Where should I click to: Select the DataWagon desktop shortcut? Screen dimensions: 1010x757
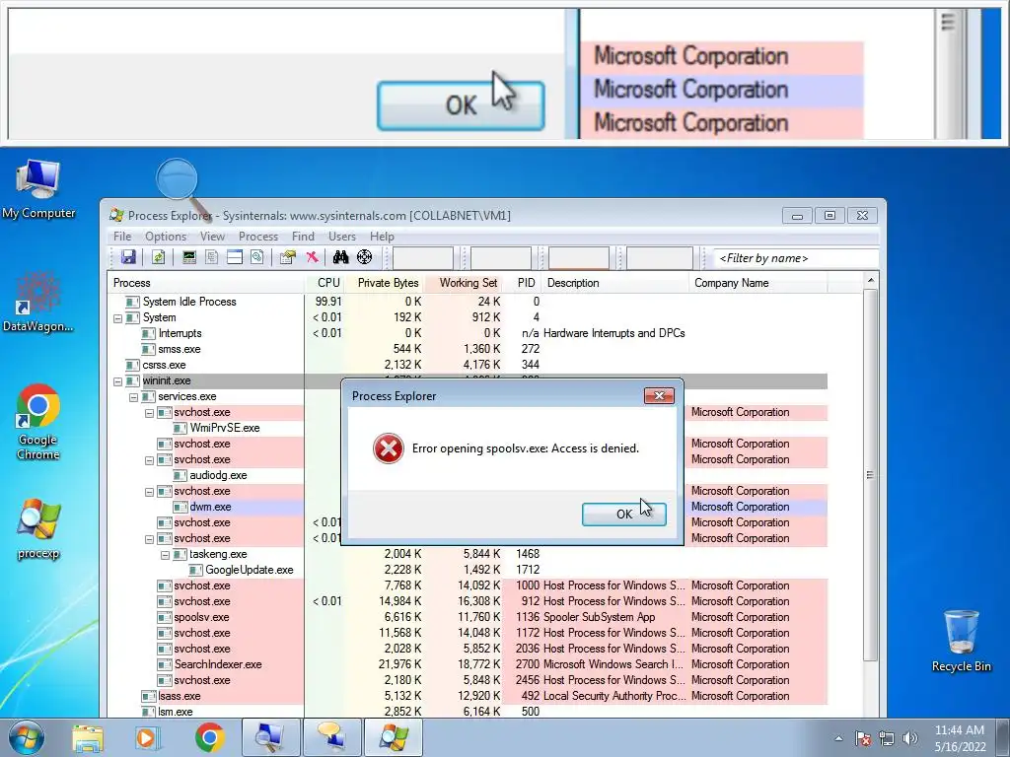pyautogui.click(x=38, y=303)
